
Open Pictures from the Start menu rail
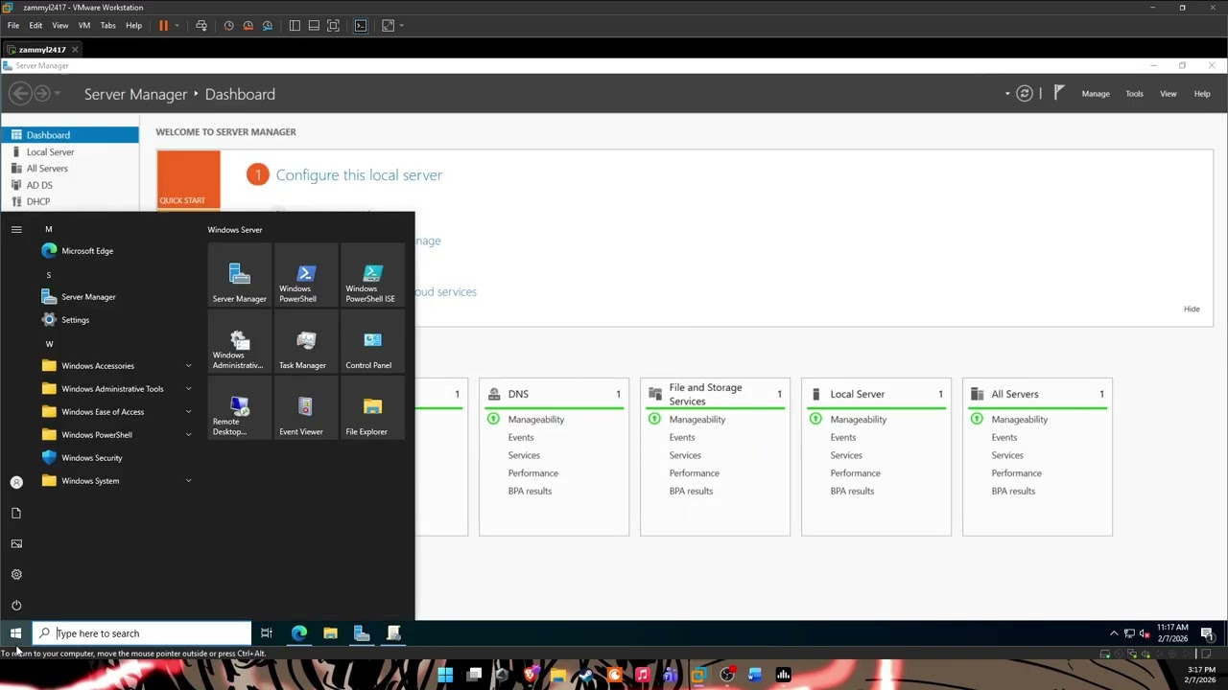(16, 544)
